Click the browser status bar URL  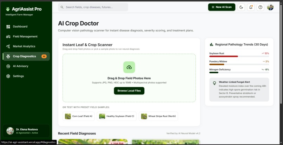[28, 142]
